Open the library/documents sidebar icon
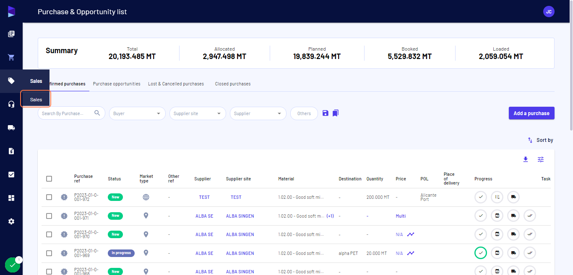Image resolution: width=573 pixels, height=275 pixels. (x=11, y=34)
